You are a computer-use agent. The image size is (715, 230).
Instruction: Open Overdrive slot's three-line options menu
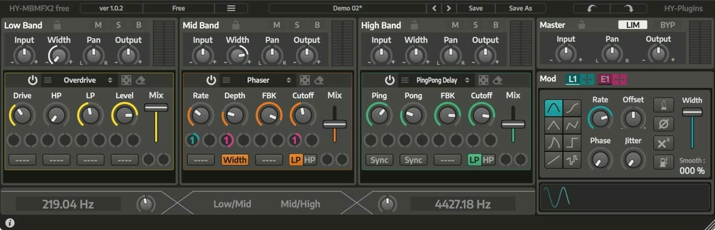(48, 80)
